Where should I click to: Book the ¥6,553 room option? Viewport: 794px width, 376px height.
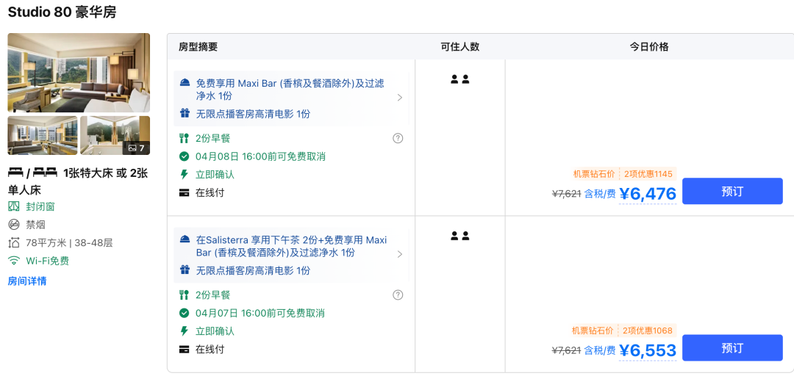pos(732,348)
